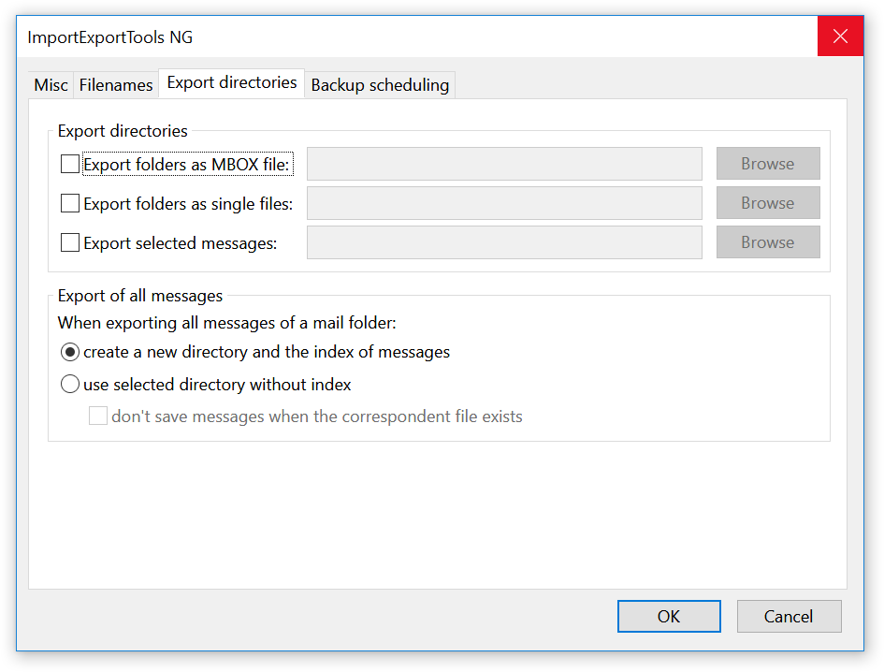The image size is (884, 672).
Task: Click Browse for single files directory
Action: (x=768, y=202)
